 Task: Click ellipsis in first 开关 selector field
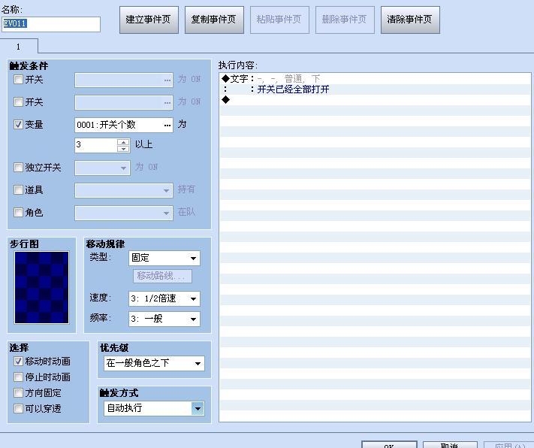167,80
